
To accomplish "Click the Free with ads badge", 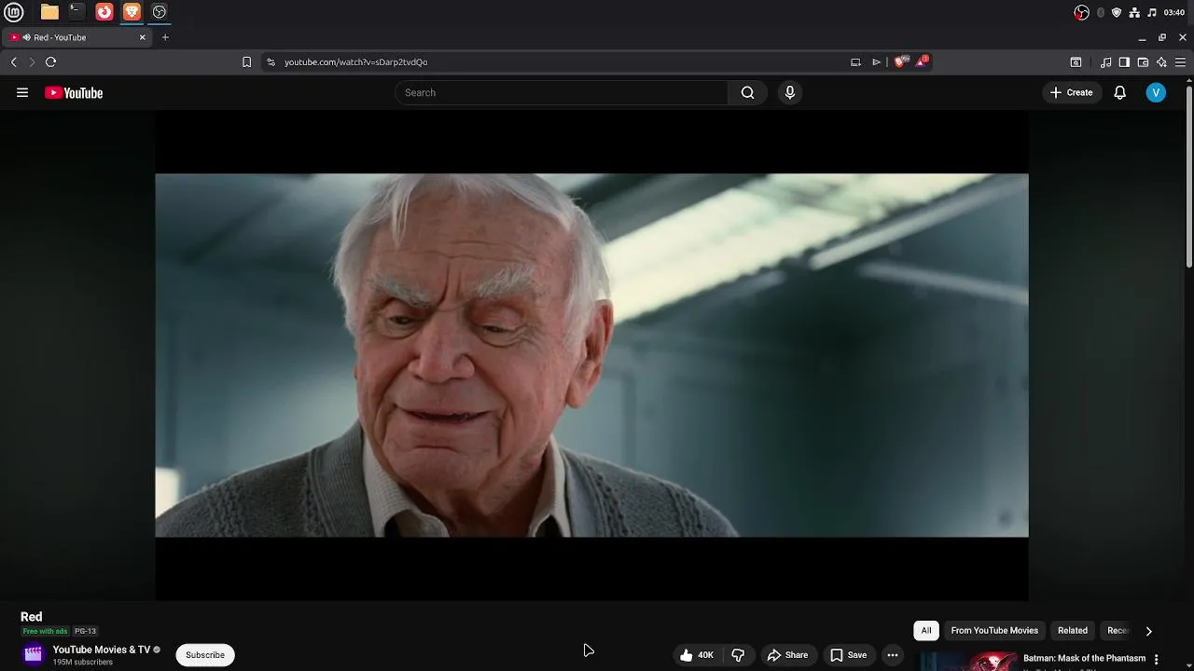I will click(x=45, y=631).
